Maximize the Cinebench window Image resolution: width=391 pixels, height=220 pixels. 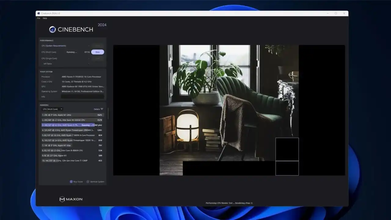coord(336,13)
